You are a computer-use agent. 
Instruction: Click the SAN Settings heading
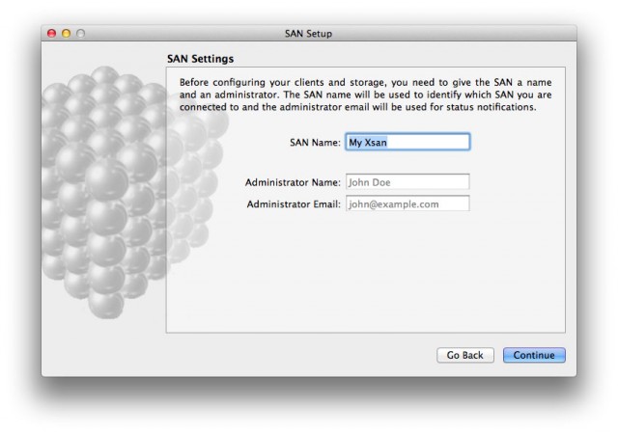tap(200, 59)
